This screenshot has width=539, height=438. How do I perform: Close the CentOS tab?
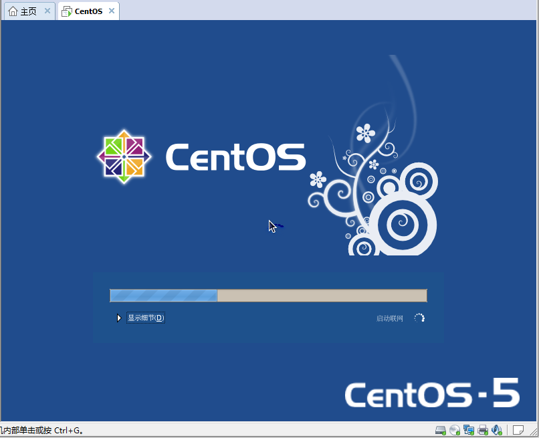(112, 11)
